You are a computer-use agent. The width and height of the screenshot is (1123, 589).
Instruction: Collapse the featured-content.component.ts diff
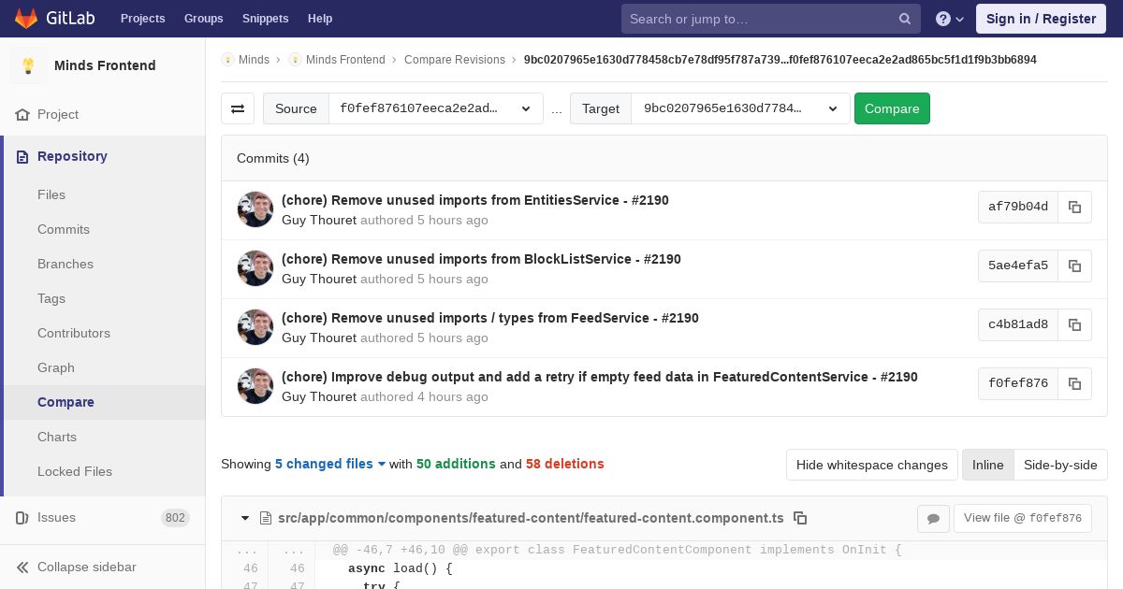point(245,518)
